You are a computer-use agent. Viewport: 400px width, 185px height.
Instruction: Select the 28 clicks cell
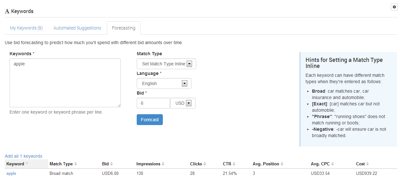point(192,174)
